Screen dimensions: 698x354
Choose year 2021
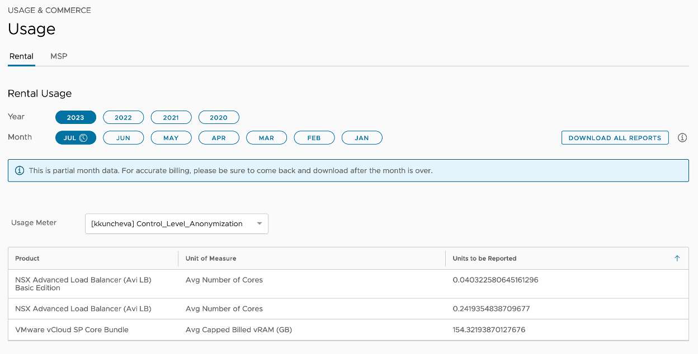click(x=171, y=117)
